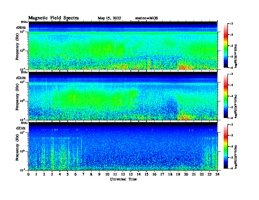
Task: Click the dD/dt panel label
Action: (21, 78)
